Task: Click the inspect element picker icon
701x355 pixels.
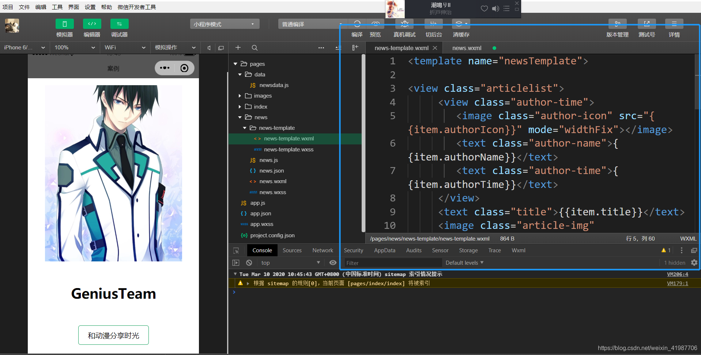Action: (x=236, y=250)
